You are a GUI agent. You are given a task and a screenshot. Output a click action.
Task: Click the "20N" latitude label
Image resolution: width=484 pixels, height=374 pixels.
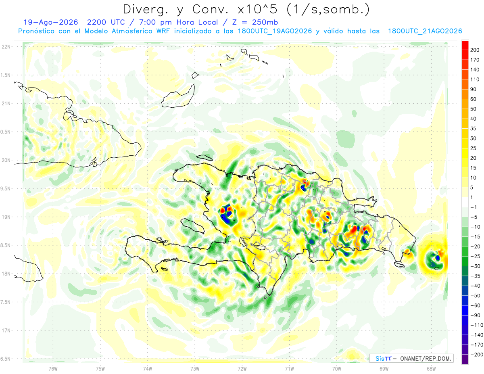click(x=6, y=160)
